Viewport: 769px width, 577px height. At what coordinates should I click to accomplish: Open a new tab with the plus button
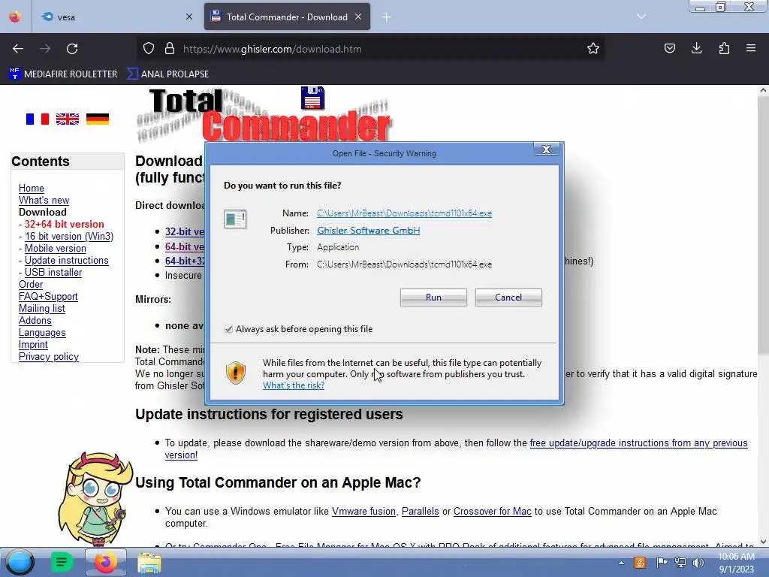(x=387, y=17)
